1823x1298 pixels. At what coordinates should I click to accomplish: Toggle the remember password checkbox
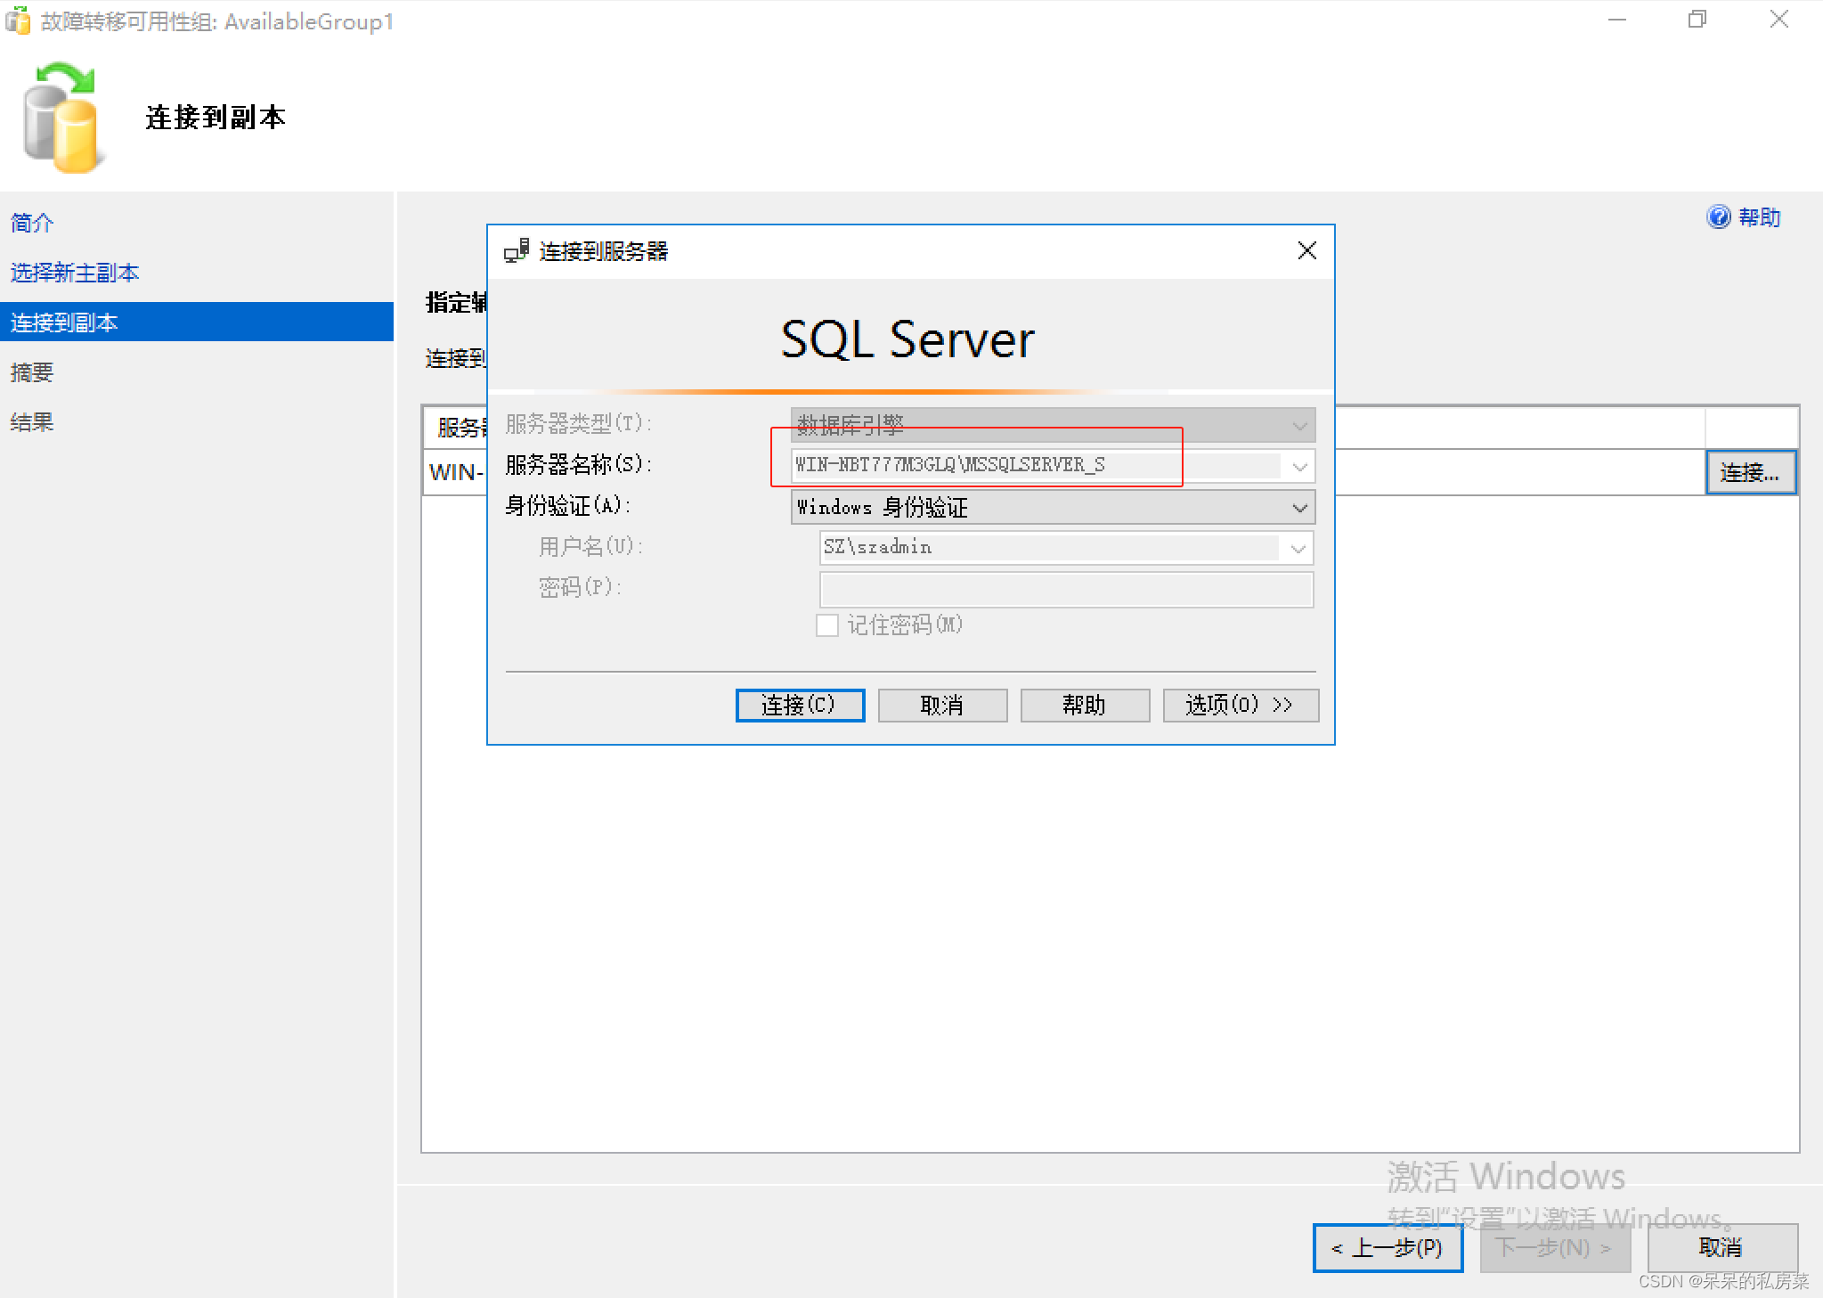click(827, 625)
